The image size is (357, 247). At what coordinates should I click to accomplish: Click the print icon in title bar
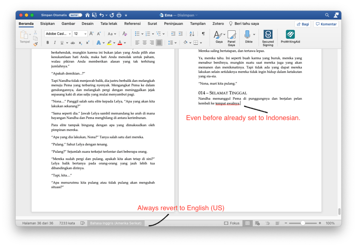tap(119, 15)
